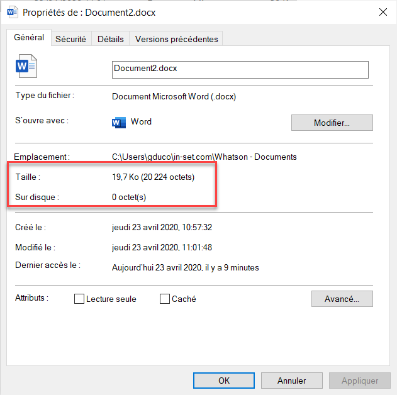
Task: Click the Annuler button
Action: pos(292,381)
